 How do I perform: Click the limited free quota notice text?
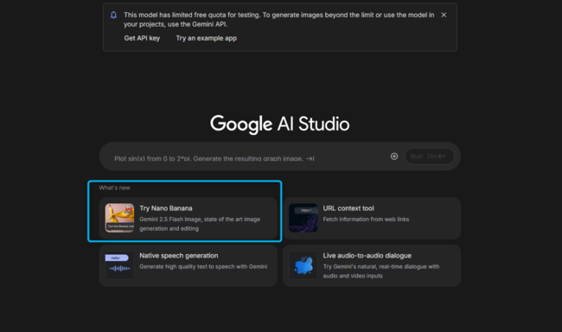click(279, 19)
